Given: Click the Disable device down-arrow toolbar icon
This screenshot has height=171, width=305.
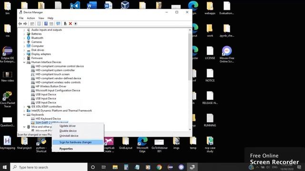Looking at the screenshot, I should pos(76,24).
